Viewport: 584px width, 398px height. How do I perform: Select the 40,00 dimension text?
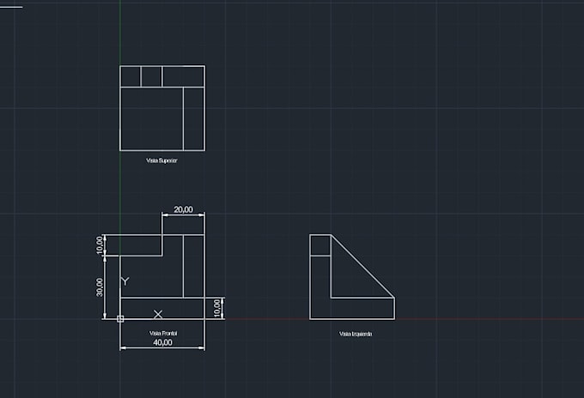(163, 342)
